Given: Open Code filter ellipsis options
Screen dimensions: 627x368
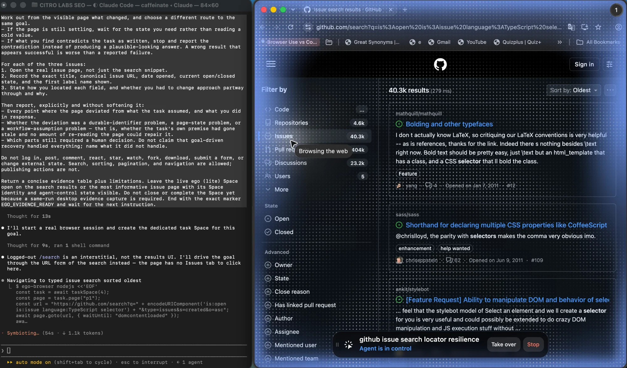Looking at the screenshot, I should point(362,110).
